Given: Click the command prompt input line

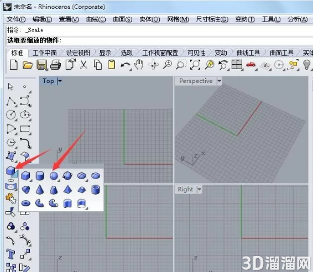Looking at the screenshot, I should click(x=160, y=40).
